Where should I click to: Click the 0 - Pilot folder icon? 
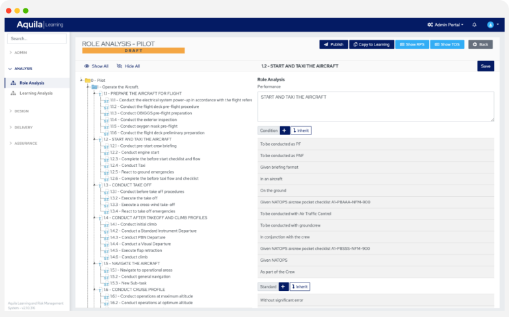[87, 81]
